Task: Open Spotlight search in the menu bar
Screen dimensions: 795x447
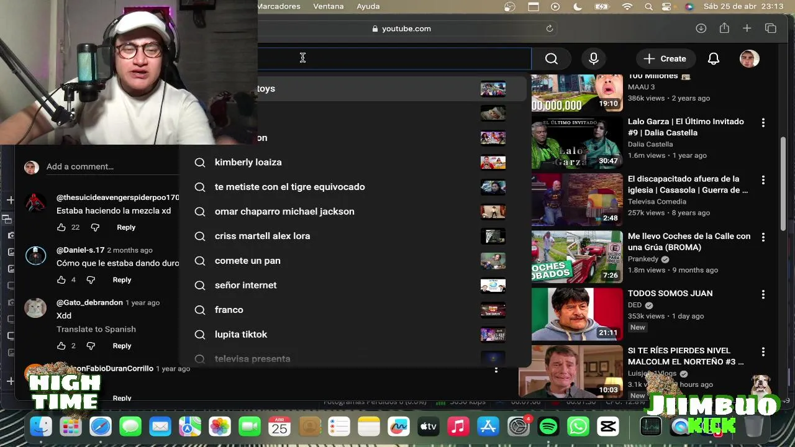Action: tap(648, 6)
